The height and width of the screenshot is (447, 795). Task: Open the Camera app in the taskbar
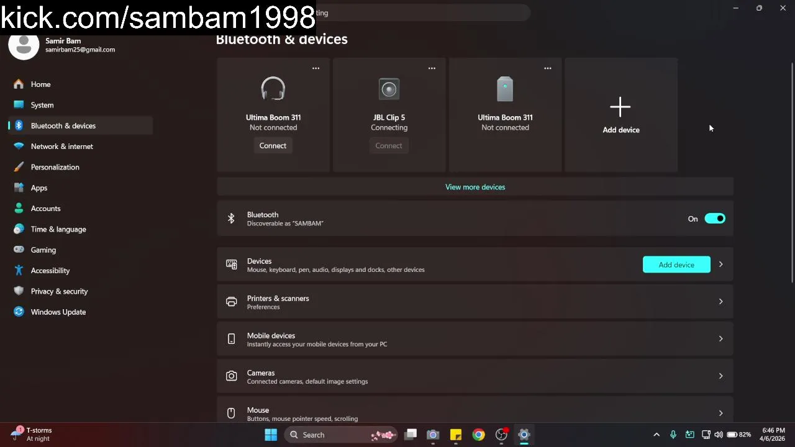[433, 435]
